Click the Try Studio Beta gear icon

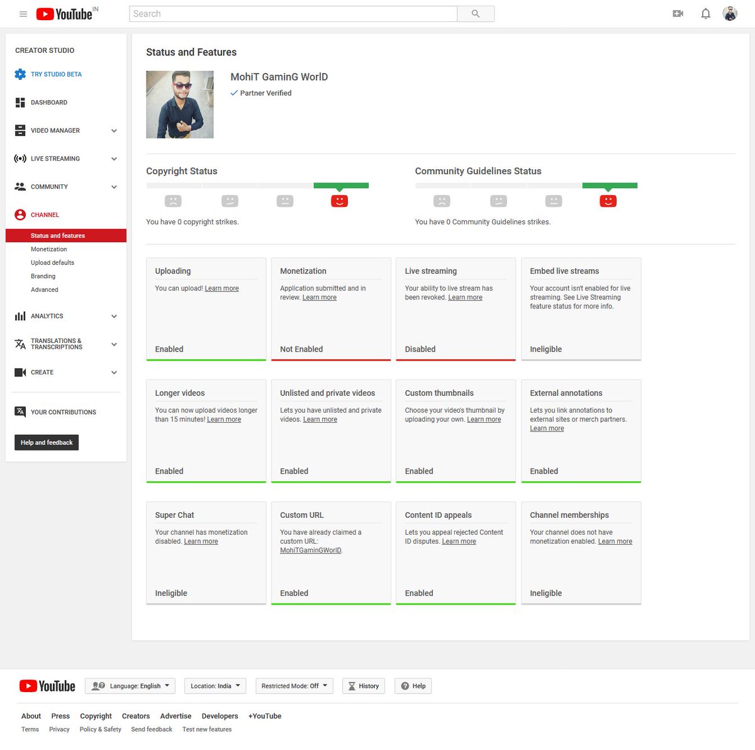click(20, 74)
